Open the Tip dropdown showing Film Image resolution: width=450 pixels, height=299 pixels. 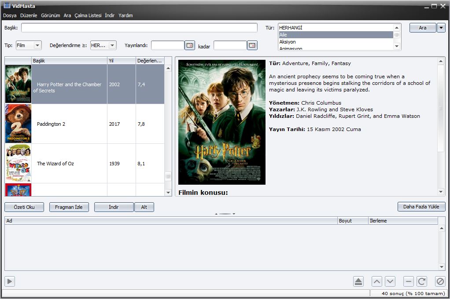(x=29, y=45)
